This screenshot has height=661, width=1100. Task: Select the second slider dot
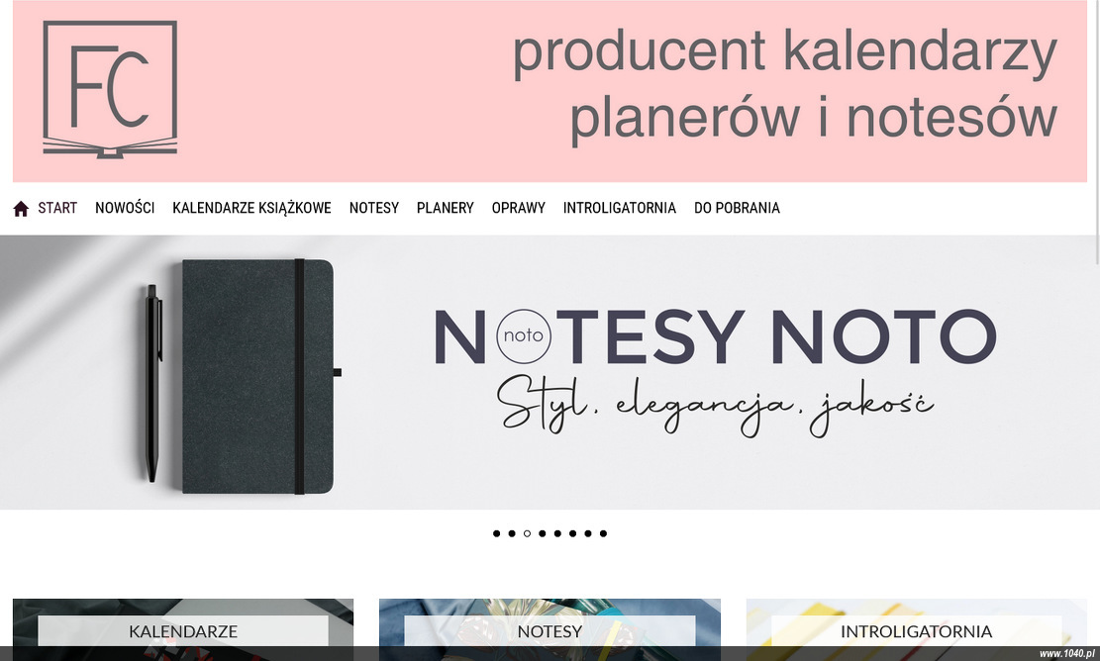click(x=512, y=533)
